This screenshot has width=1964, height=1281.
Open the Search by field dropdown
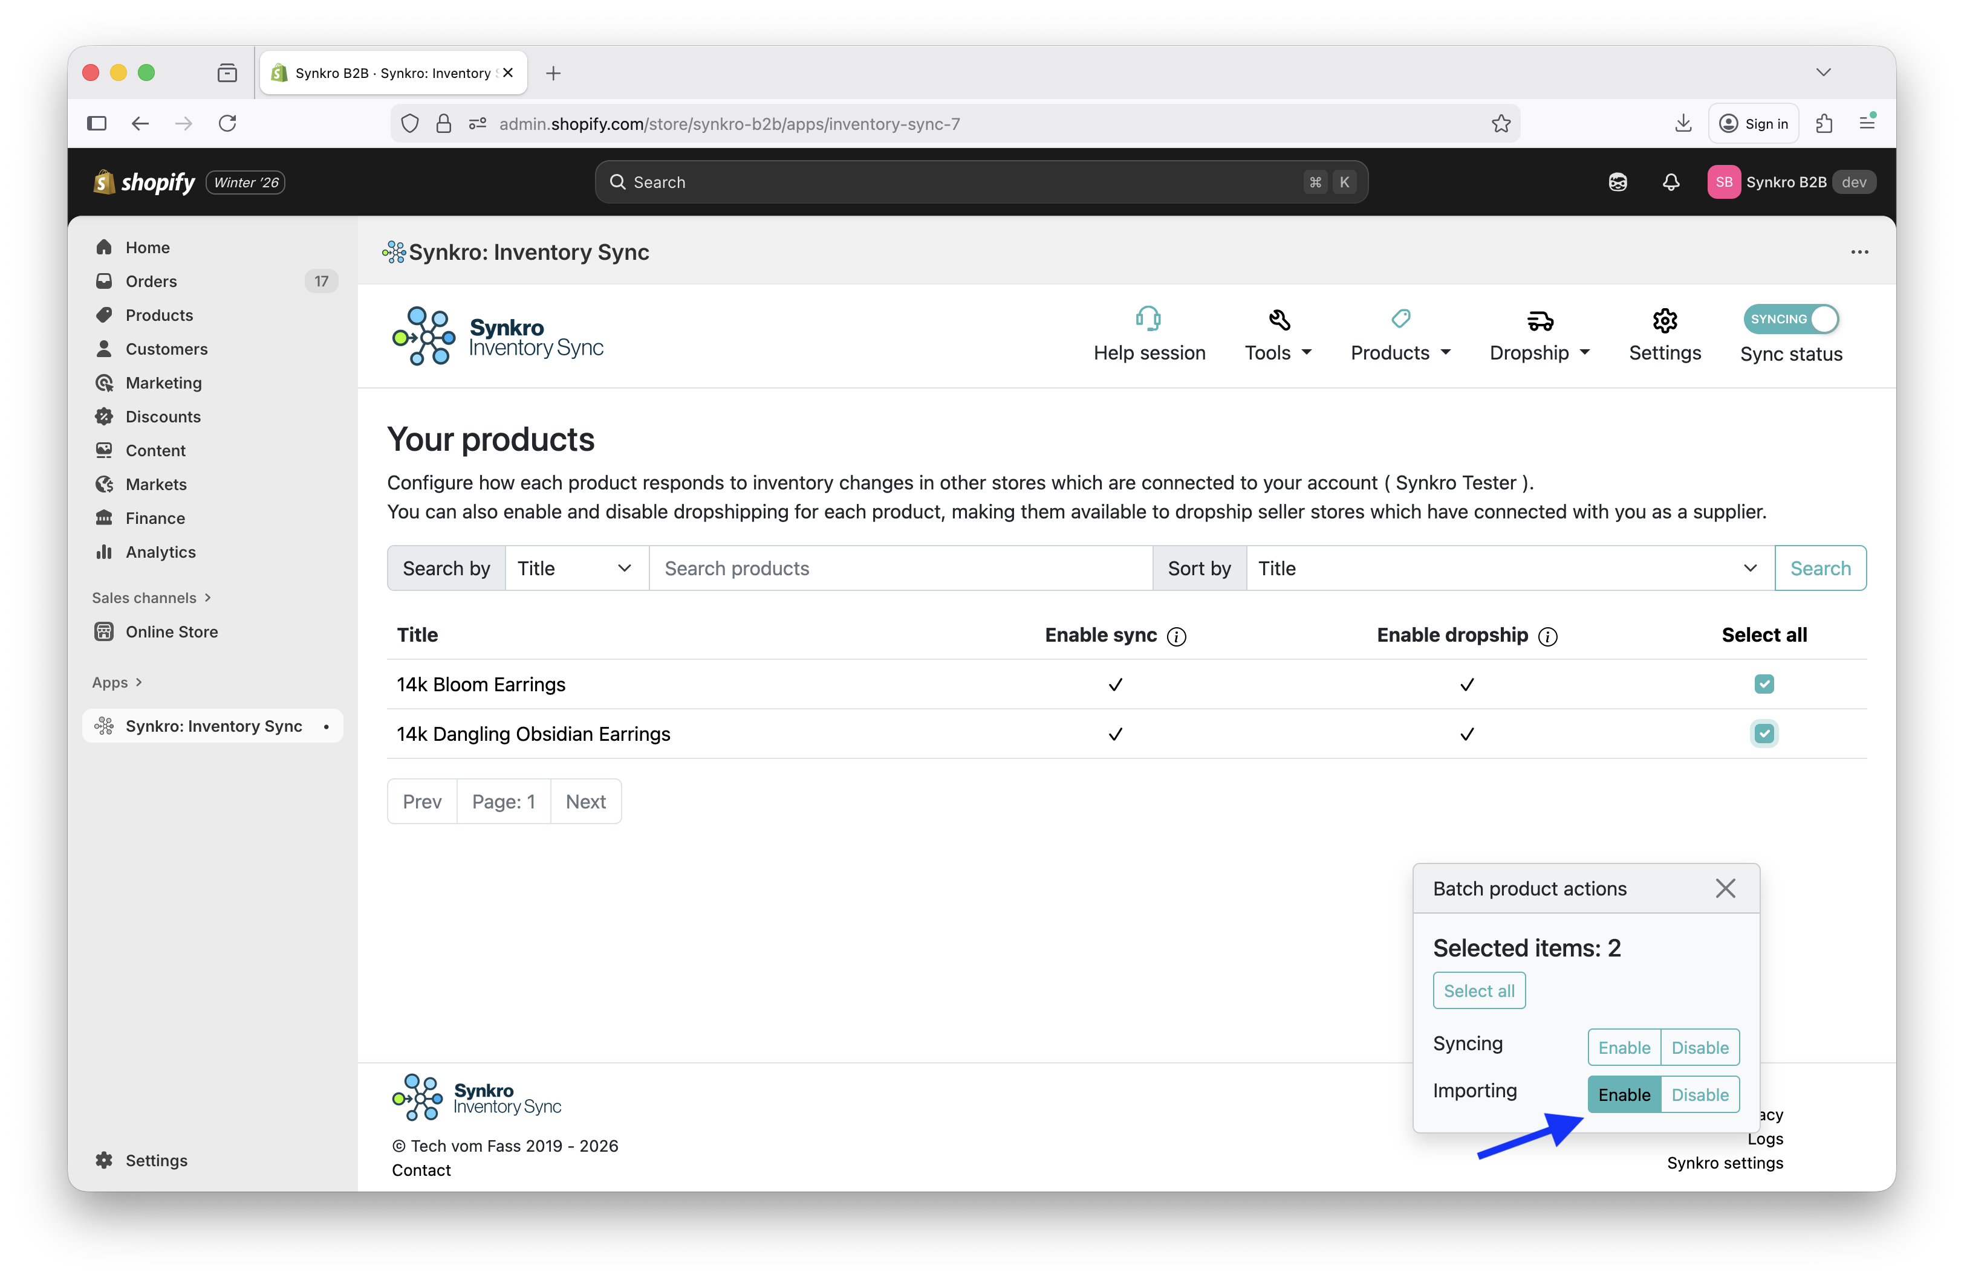pos(576,567)
